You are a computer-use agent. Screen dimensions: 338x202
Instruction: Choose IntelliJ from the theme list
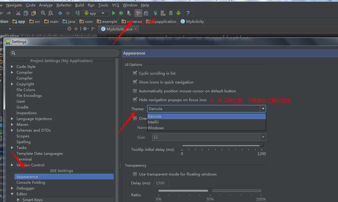[207, 122]
